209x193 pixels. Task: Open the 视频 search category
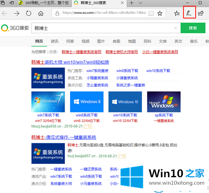click(85, 41)
